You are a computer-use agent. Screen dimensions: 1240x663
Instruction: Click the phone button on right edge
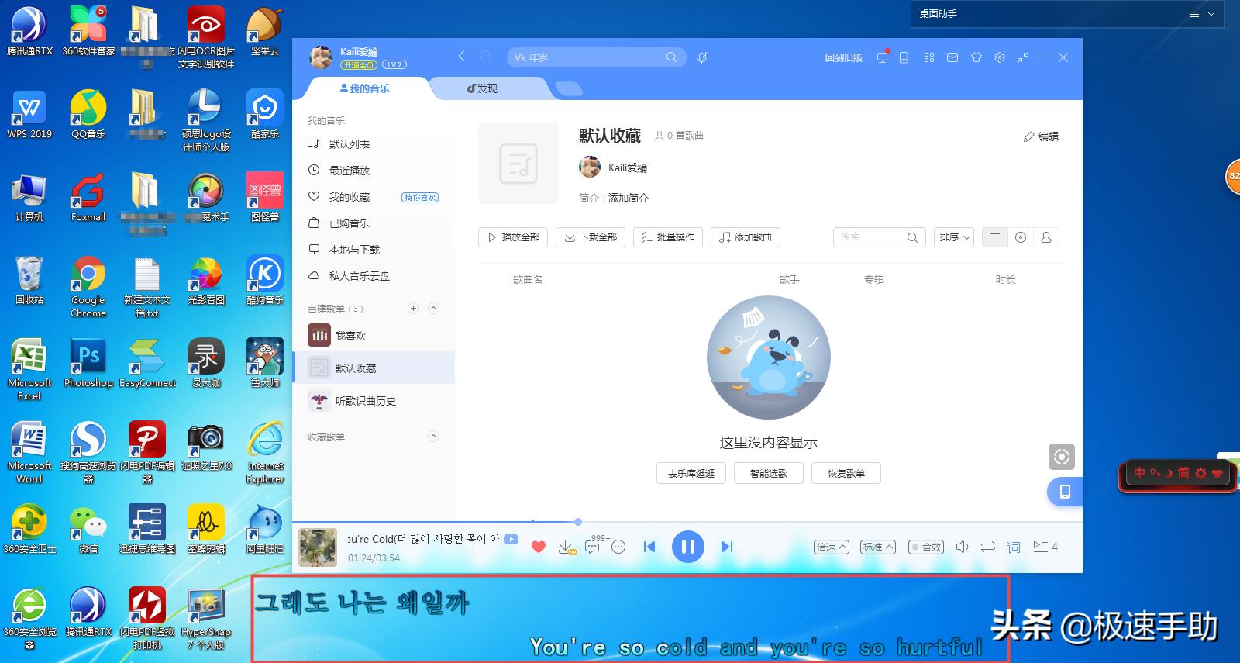[1065, 492]
